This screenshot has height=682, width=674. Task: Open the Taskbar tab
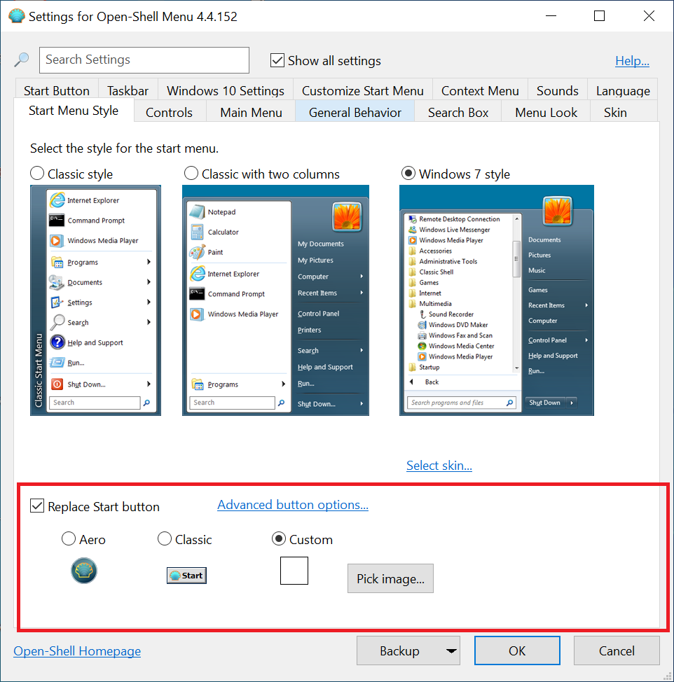(x=128, y=90)
